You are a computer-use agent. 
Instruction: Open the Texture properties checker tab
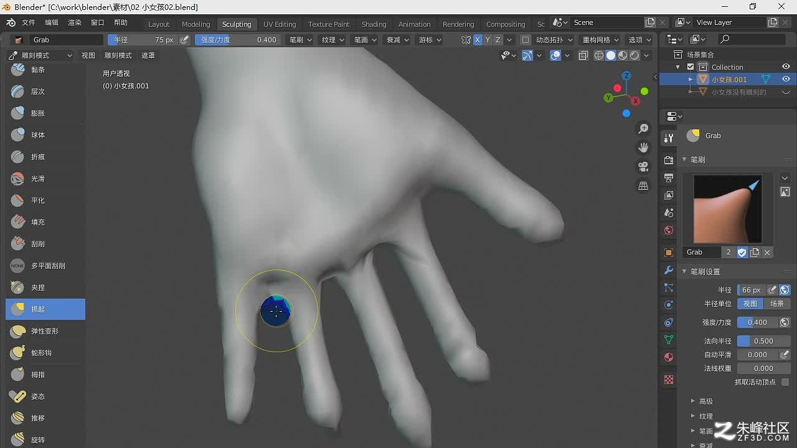click(669, 380)
